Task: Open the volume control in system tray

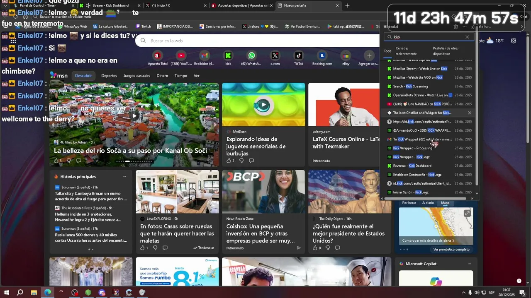Action: tap(477, 293)
